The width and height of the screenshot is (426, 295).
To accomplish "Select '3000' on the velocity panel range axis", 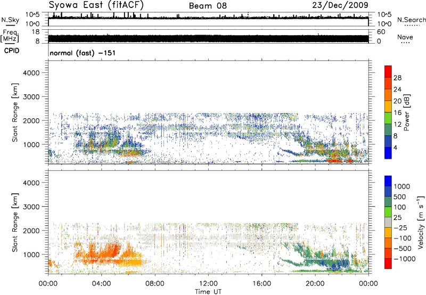I will pos(31,207).
